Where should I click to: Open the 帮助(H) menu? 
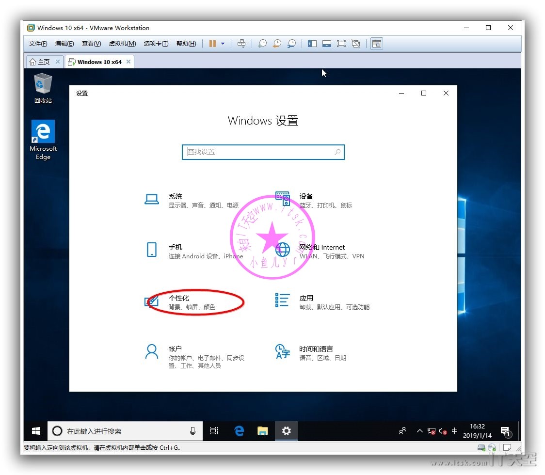(186, 44)
